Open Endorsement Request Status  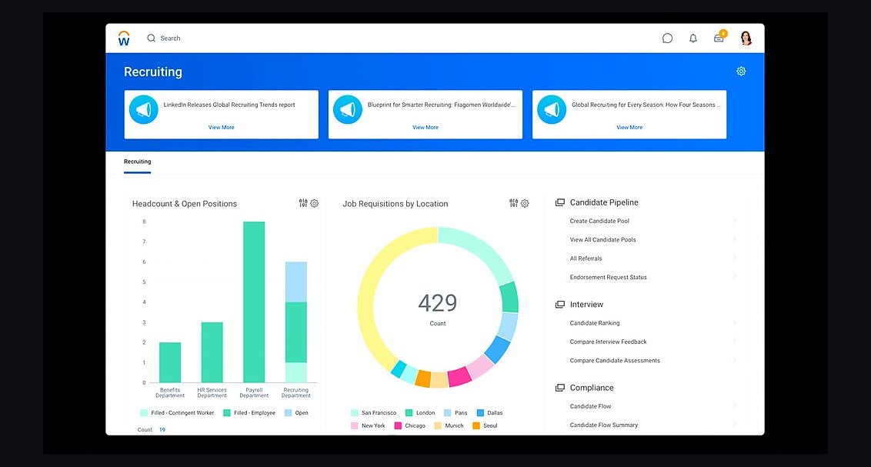click(x=609, y=277)
